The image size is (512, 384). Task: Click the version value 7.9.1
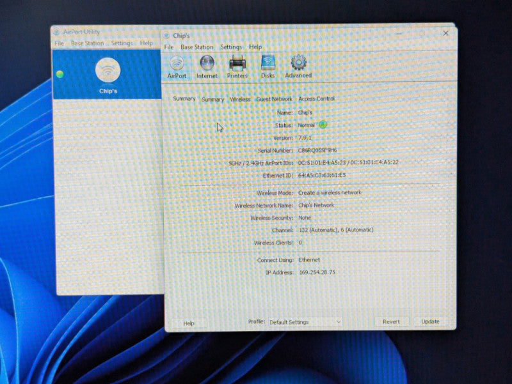[305, 137]
